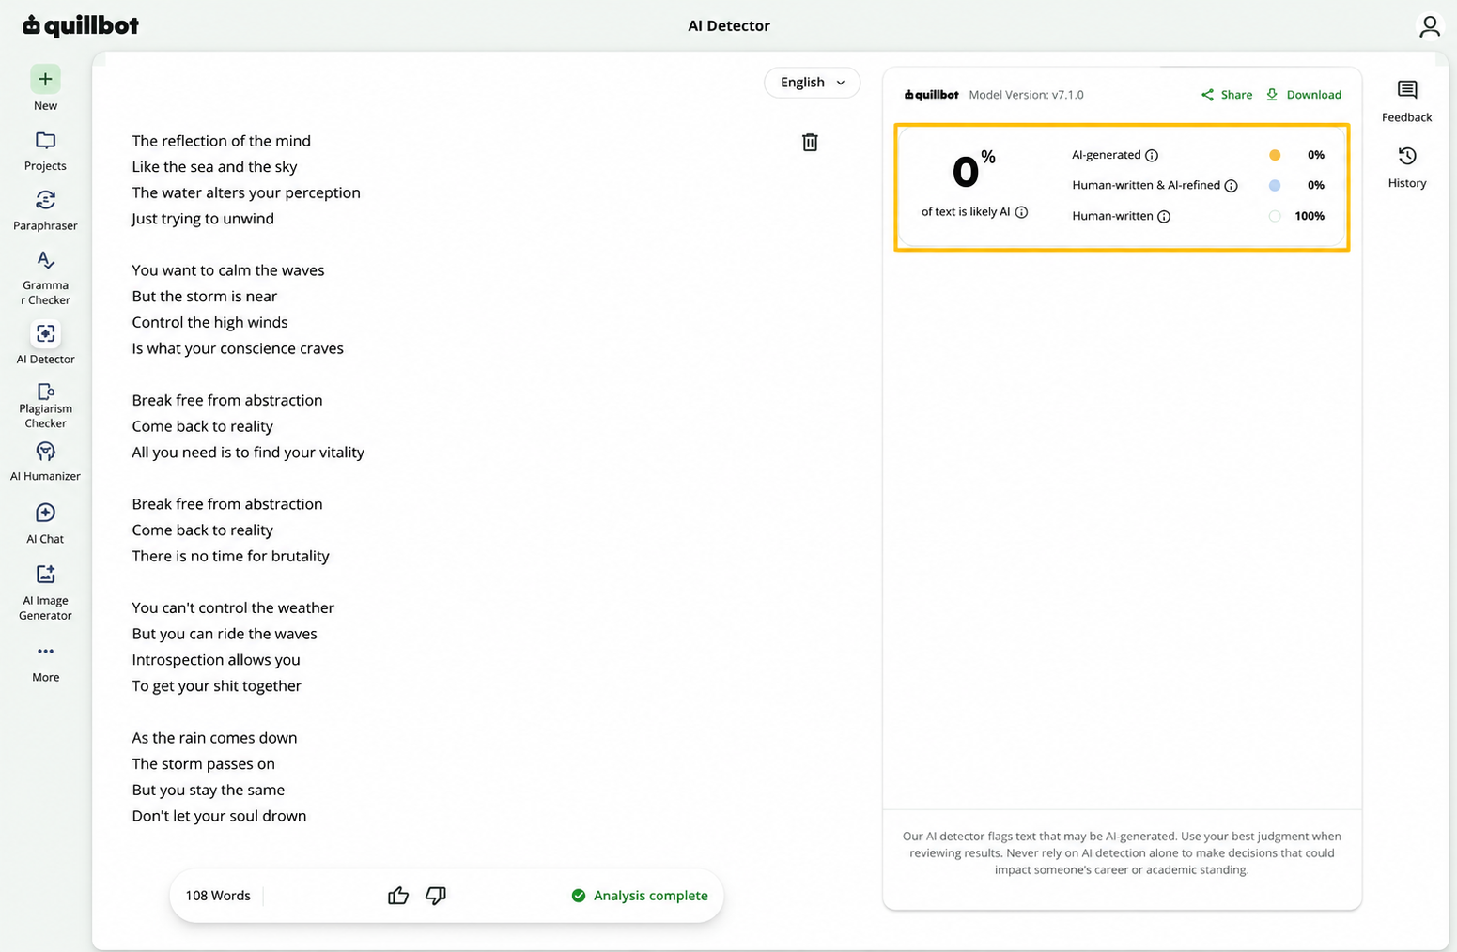The width and height of the screenshot is (1457, 952).
Task: Open the user account menu icon
Action: click(1429, 26)
